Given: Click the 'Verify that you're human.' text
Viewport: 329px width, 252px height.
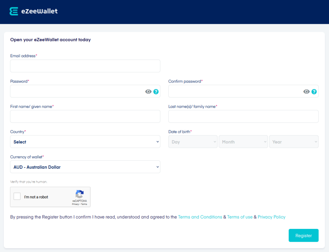Looking at the screenshot, I should coord(29,182).
